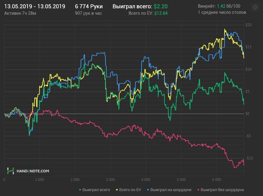Toggle the 'Выиграл всего' legend series

(94, 190)
